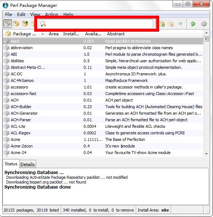Open the Edit menu

pos(21,15)
